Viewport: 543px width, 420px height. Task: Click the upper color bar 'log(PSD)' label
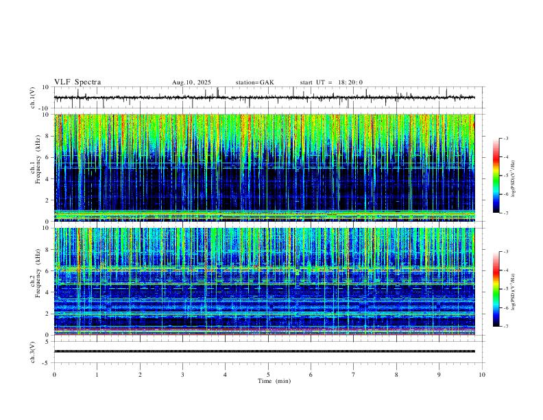tap(514, 179)
